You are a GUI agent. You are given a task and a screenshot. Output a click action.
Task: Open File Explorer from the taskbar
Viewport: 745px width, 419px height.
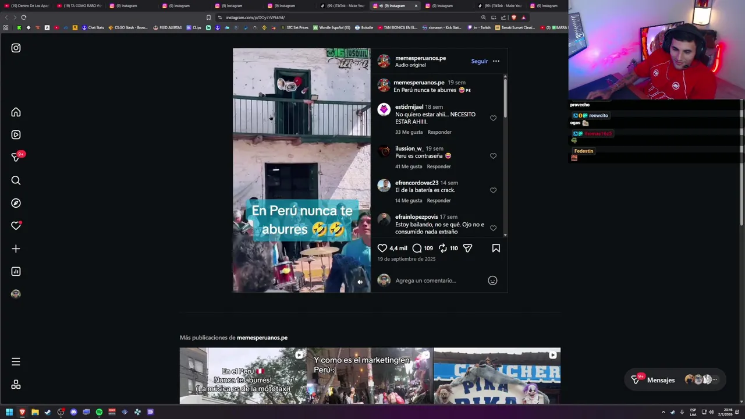35,412
